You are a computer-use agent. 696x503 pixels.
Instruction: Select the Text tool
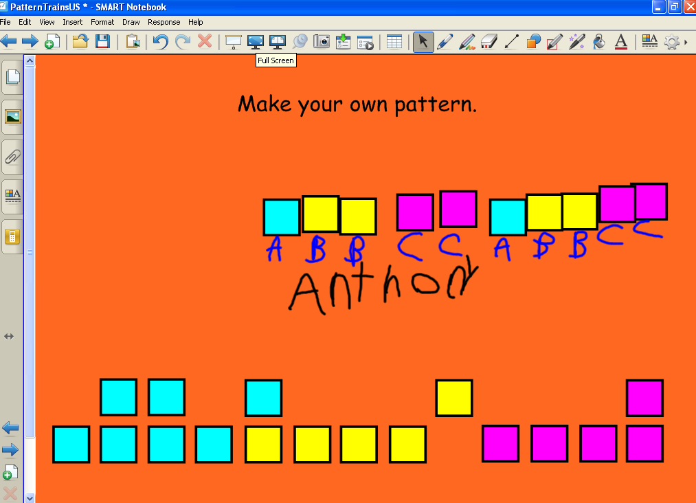tap(621, 42)
